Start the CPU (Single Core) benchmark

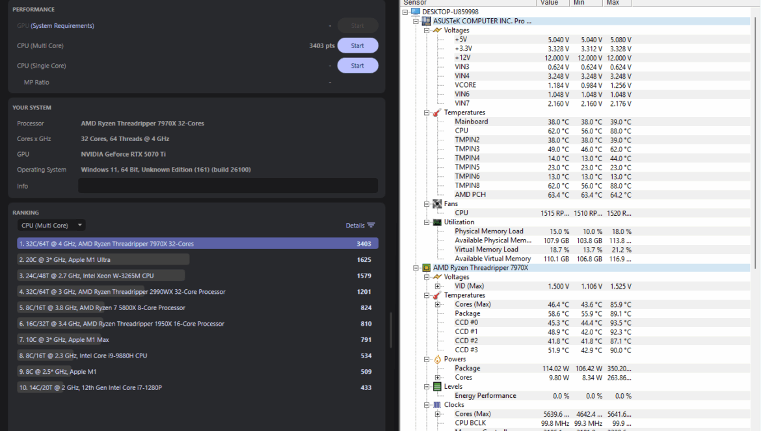(357, 66)
